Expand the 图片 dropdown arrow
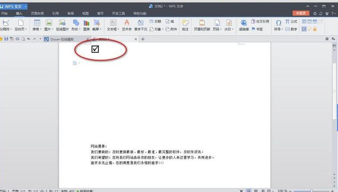This screenshot has height=192, width=338. pyautogui.click(x=52, y=29)
